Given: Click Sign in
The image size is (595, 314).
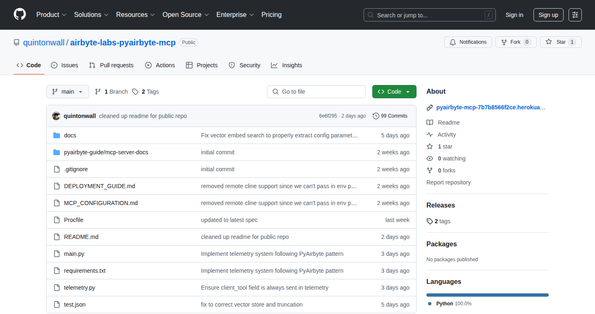Looking at the screenshot, I should [x=514, y=15].
